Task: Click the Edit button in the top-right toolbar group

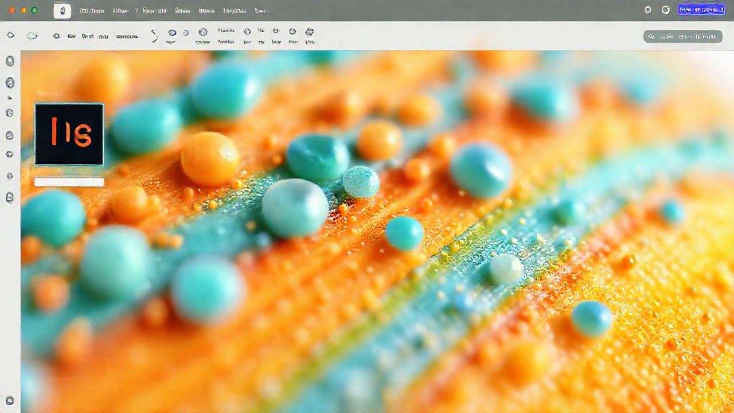Action: pos(668,36)
